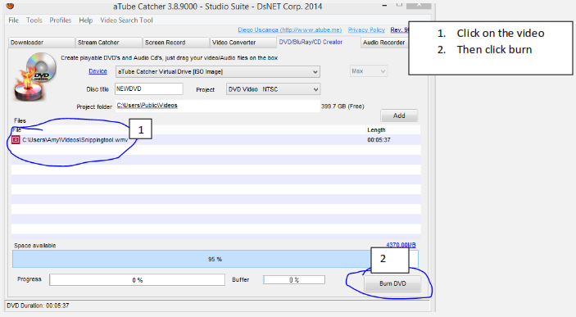The width and height of the screenshot is (576, 317).
Task: Open the Tools menu
Action: 34,20
